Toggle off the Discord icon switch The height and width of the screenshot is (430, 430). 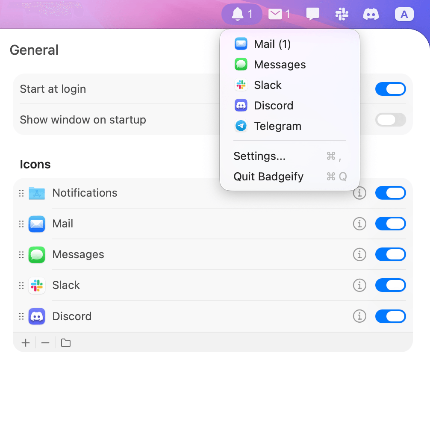pyautogui.click(x=391, y=316)
